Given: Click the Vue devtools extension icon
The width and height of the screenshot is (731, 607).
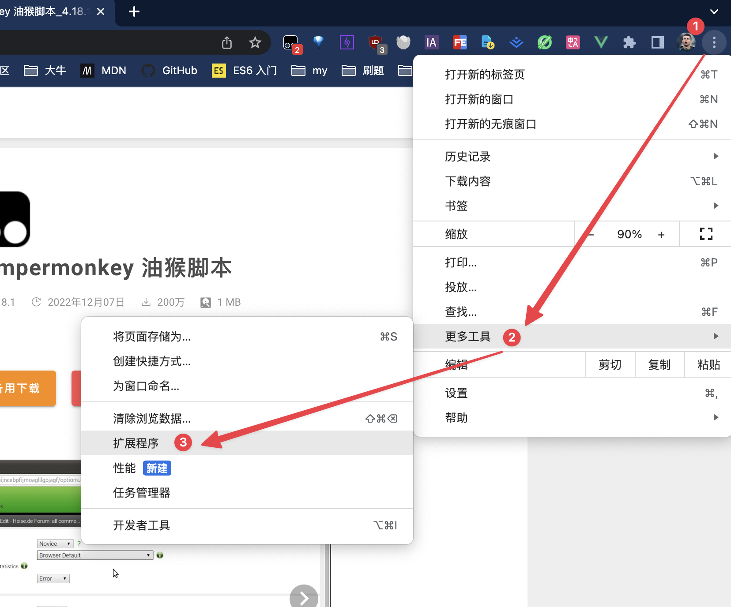Looking at the screenshot, I should tap(601, 43).
